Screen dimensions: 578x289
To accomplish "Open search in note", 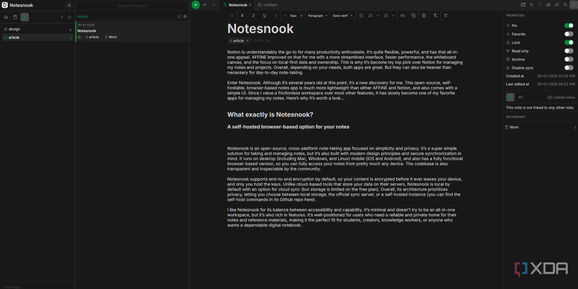I will (x=565, y=5).
